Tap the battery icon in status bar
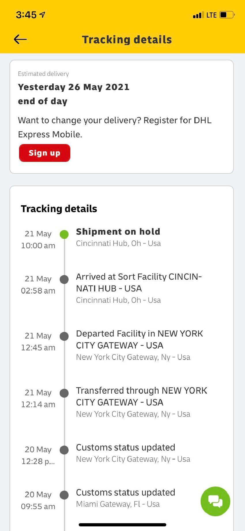Image resolution: width=245 pixels, height=531 pixels. [227, 15]
